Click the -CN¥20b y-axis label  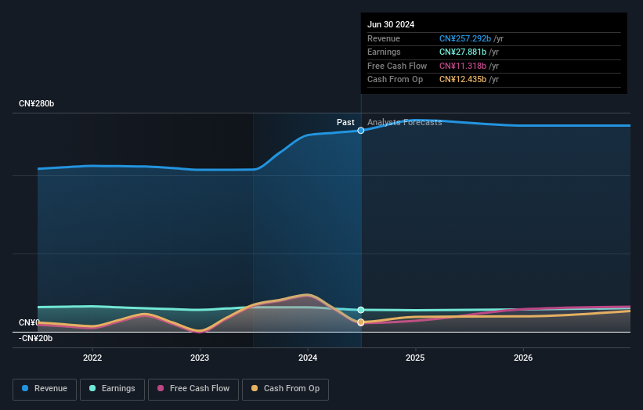tap(36, 338)
